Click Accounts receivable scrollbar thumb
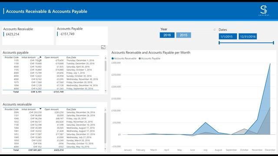The image size is (278, 156). (x=105, y=128)
